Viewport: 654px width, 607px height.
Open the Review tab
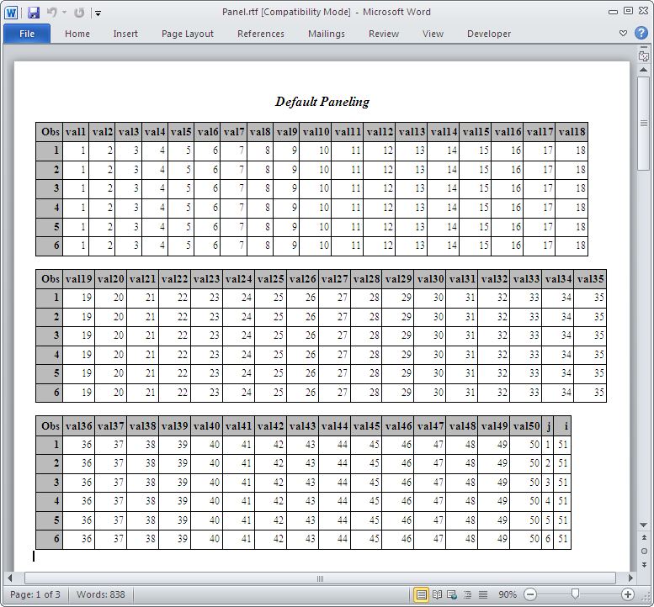point(383,34)
